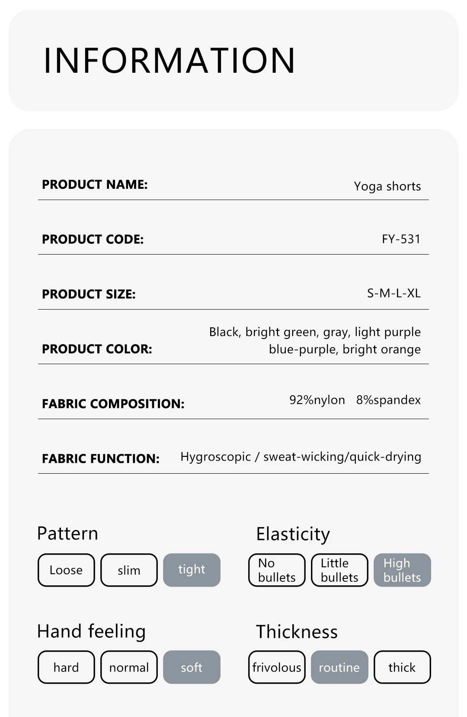Click the 92%nylon fabric composition text
Viewport: 467px width, 717px height.
[x=317, y=400]
